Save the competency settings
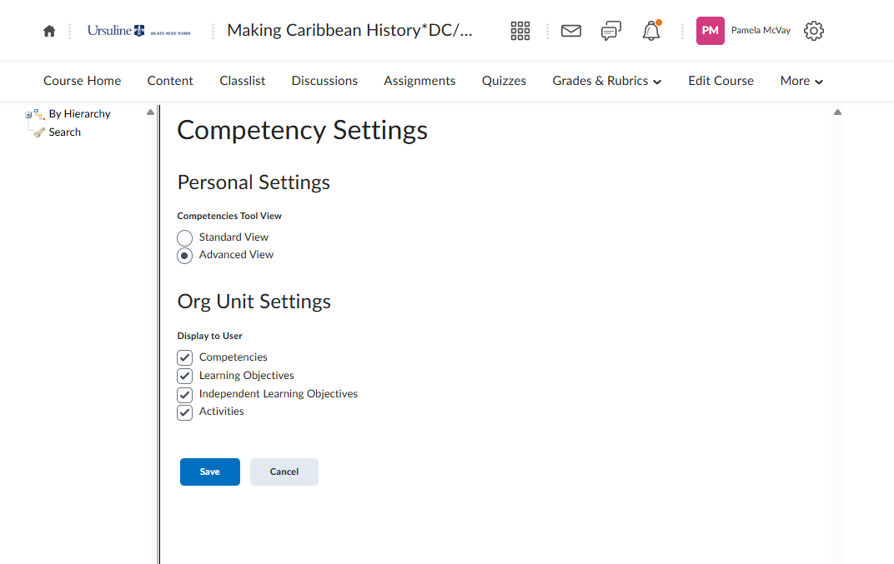The width and height of the screenshot is (894, 564). [209, 472]
